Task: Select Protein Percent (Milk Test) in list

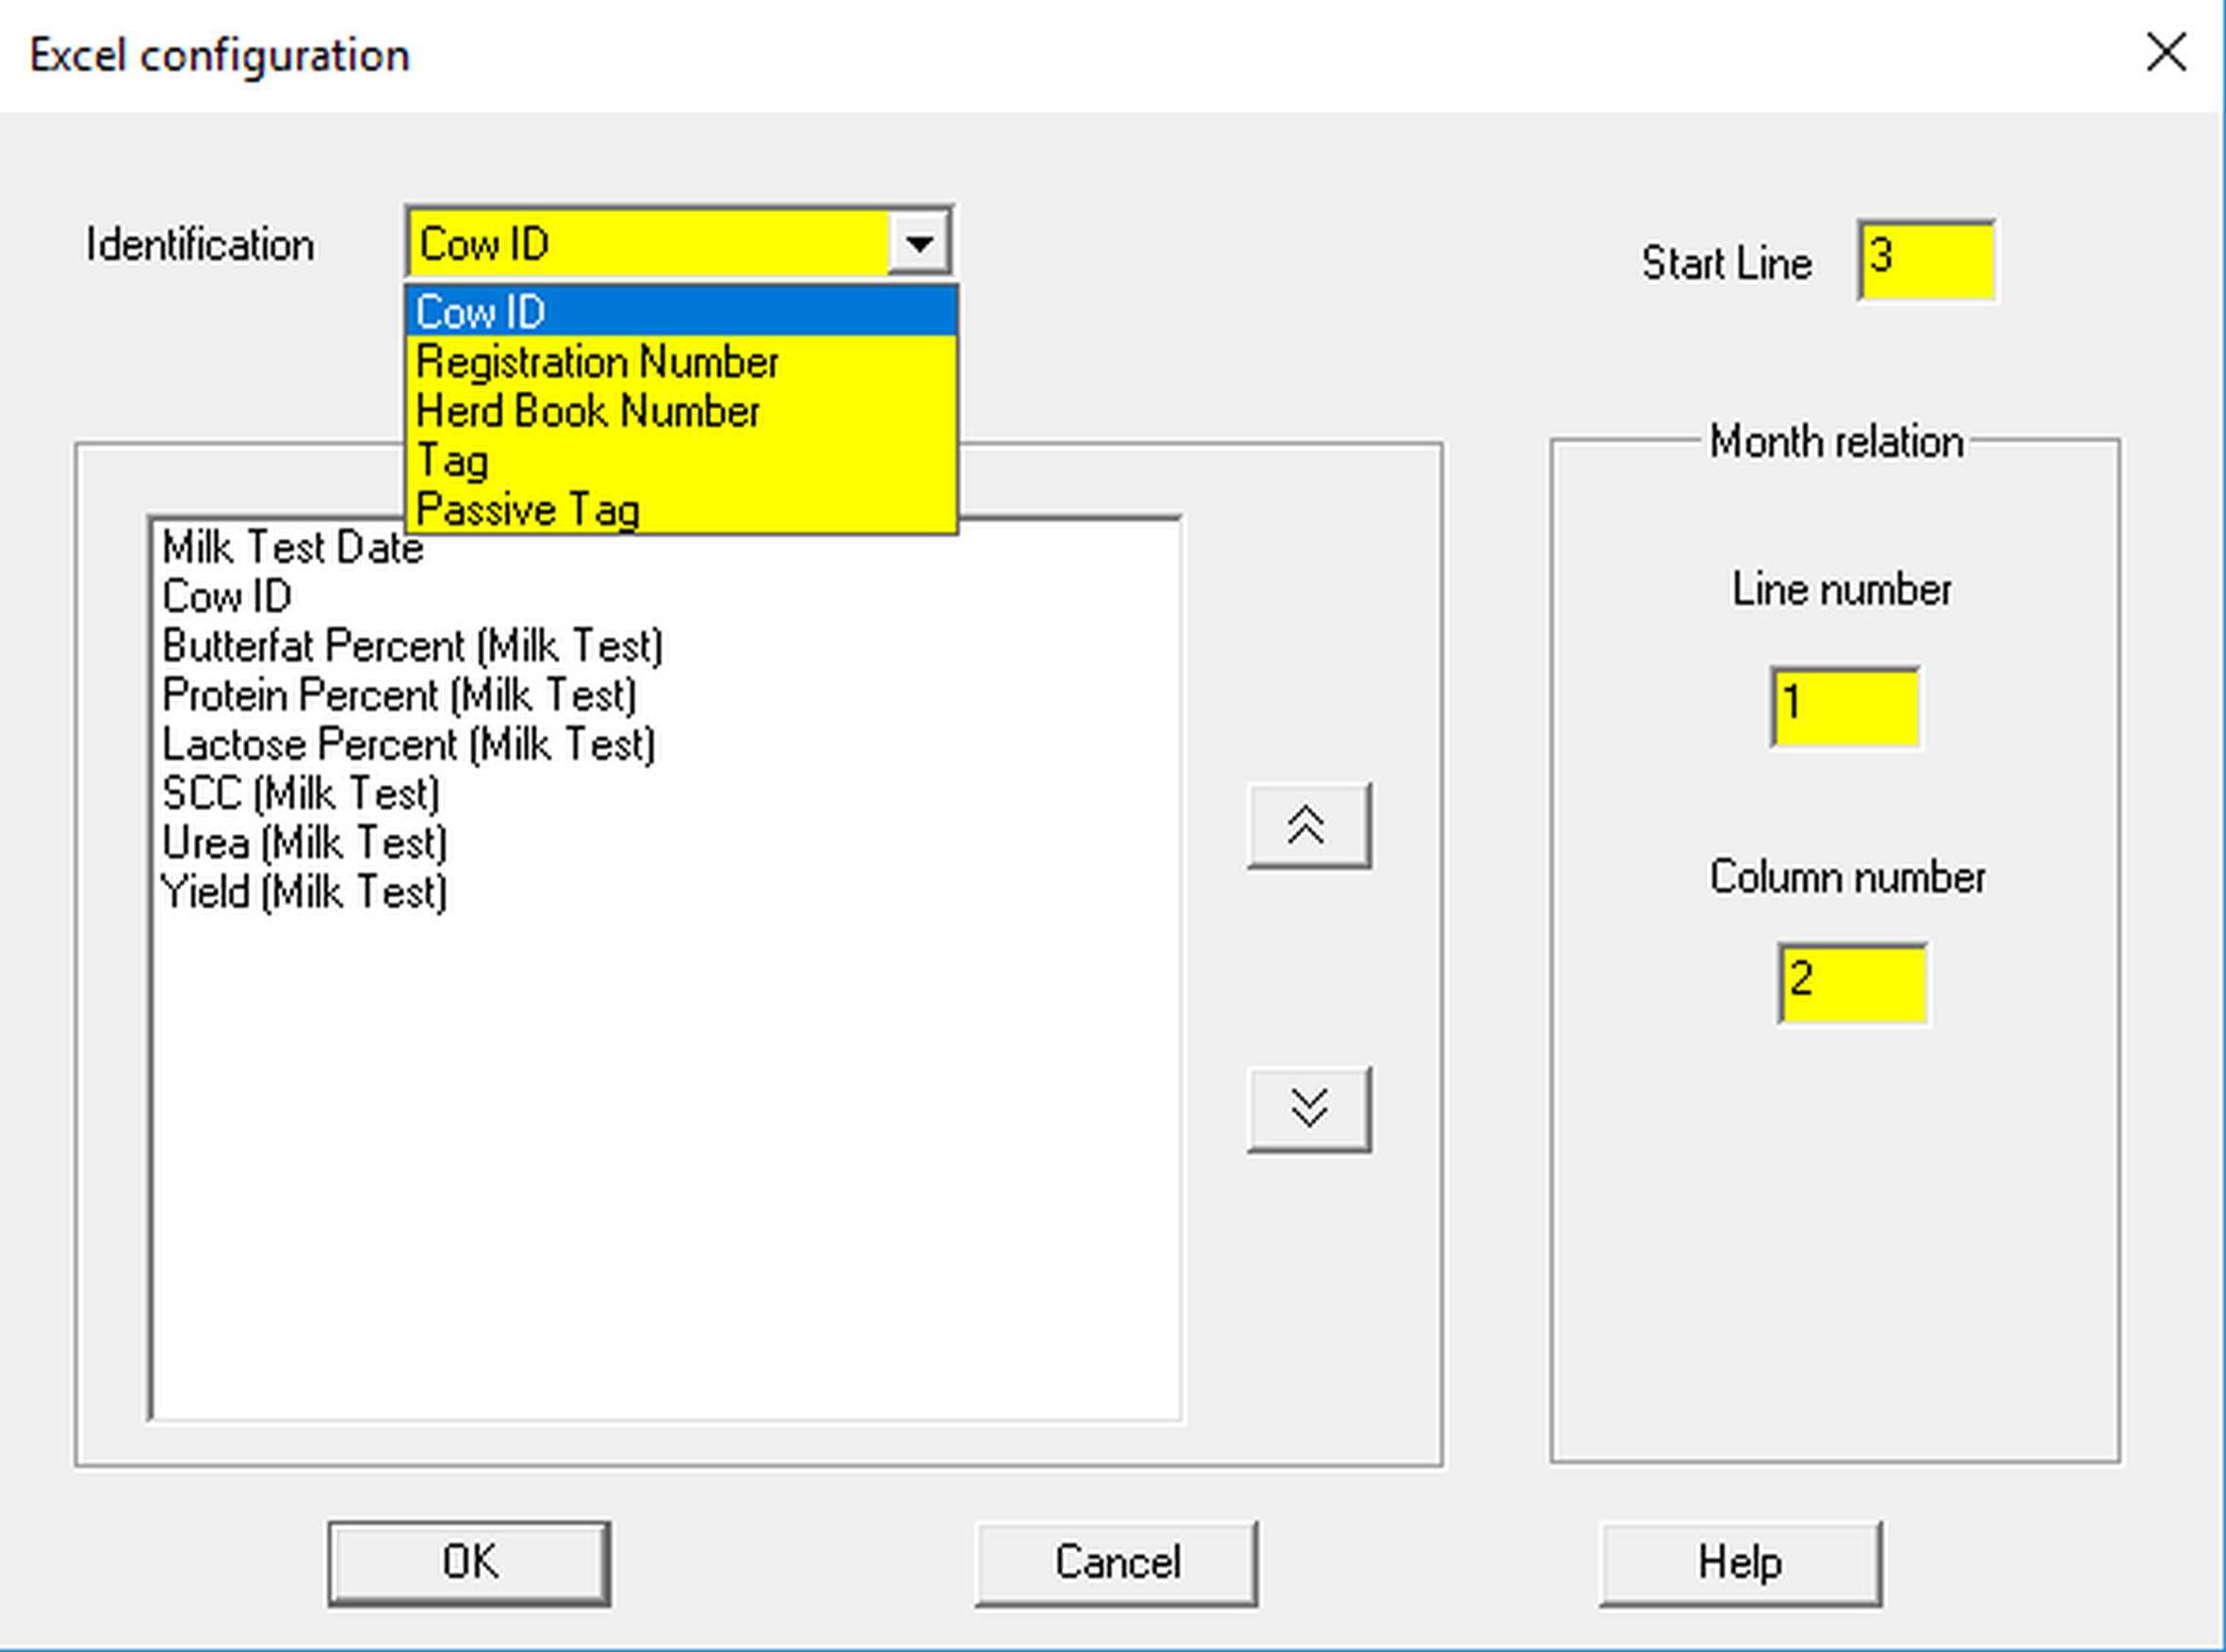Action: (x=399, y=695)
